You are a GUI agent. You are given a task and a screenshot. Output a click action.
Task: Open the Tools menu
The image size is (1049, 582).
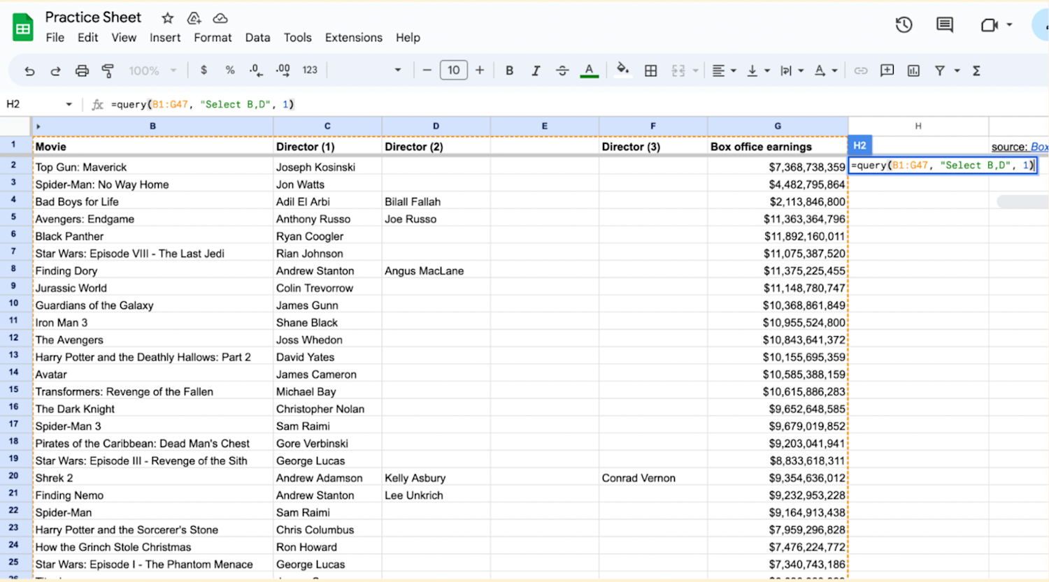(297, 38)
